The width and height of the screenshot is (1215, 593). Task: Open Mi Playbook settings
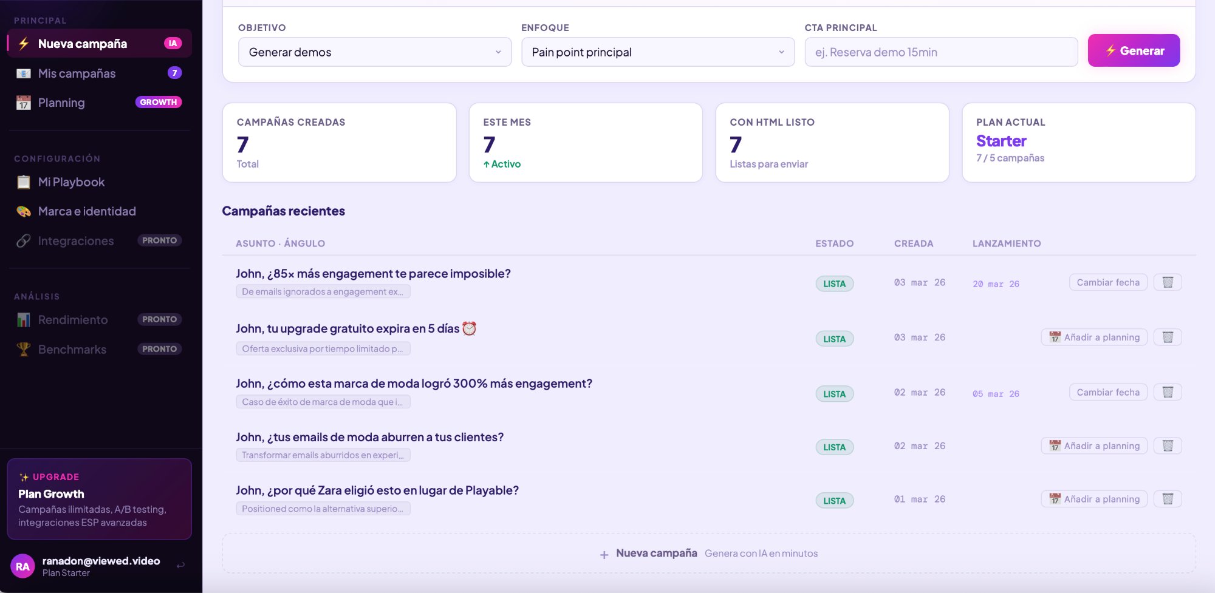(x=100, y=182)
